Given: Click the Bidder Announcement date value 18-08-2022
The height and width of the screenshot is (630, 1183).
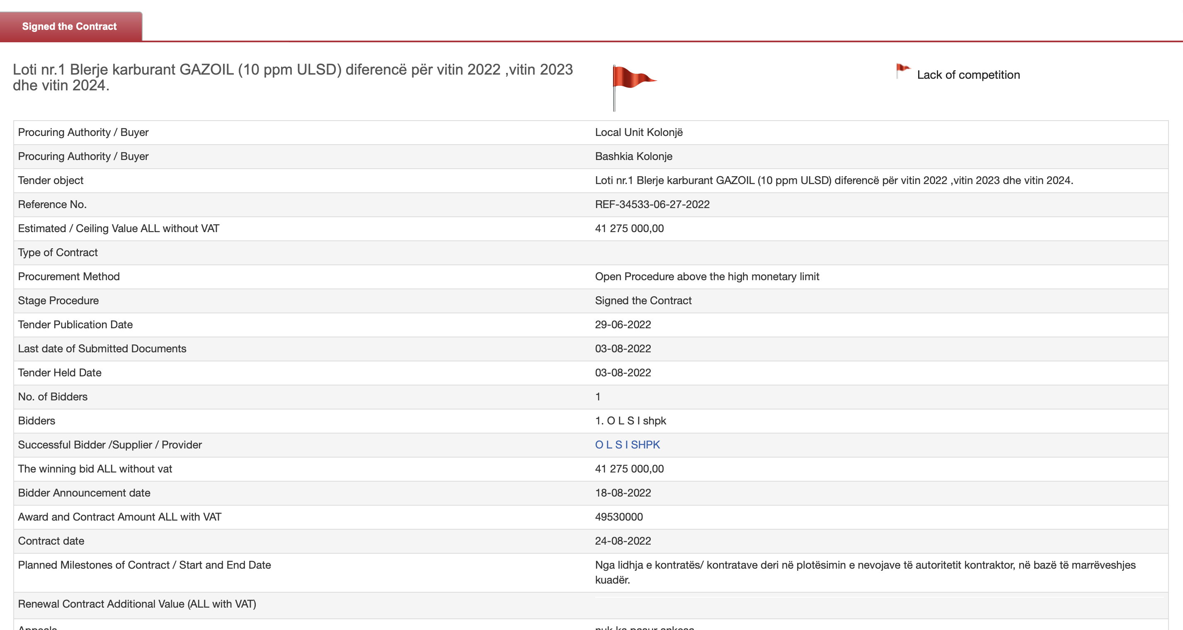Looking at the screenshot, I should click(x=623, y=493).
